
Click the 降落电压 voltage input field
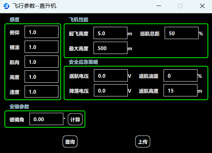click(111, 90)
